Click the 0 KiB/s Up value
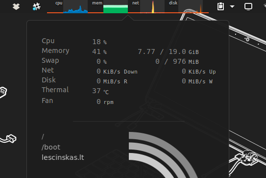 point(199,71)
